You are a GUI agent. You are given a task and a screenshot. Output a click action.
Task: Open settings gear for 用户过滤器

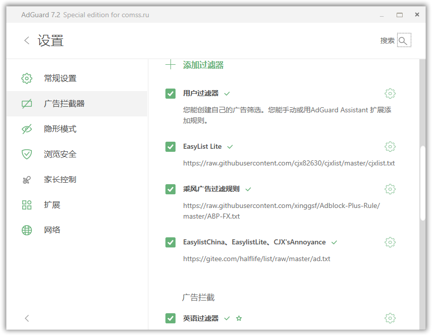pos(390,94)
